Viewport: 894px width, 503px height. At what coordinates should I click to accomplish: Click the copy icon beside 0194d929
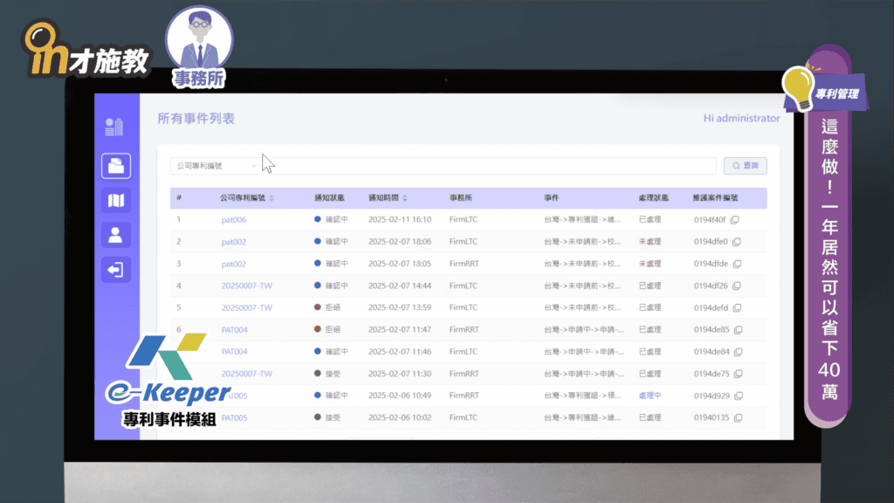coord(737,396)
